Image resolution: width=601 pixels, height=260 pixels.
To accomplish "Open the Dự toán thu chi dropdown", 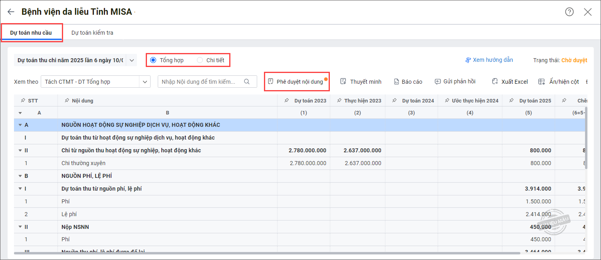I will [x=132, y=60].
